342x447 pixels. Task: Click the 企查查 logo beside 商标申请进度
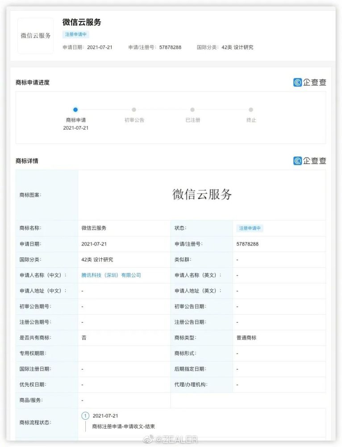310,82
